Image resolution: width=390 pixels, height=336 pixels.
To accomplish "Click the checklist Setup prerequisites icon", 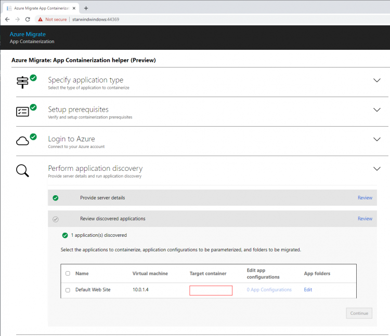I will (x=22, y=112).
